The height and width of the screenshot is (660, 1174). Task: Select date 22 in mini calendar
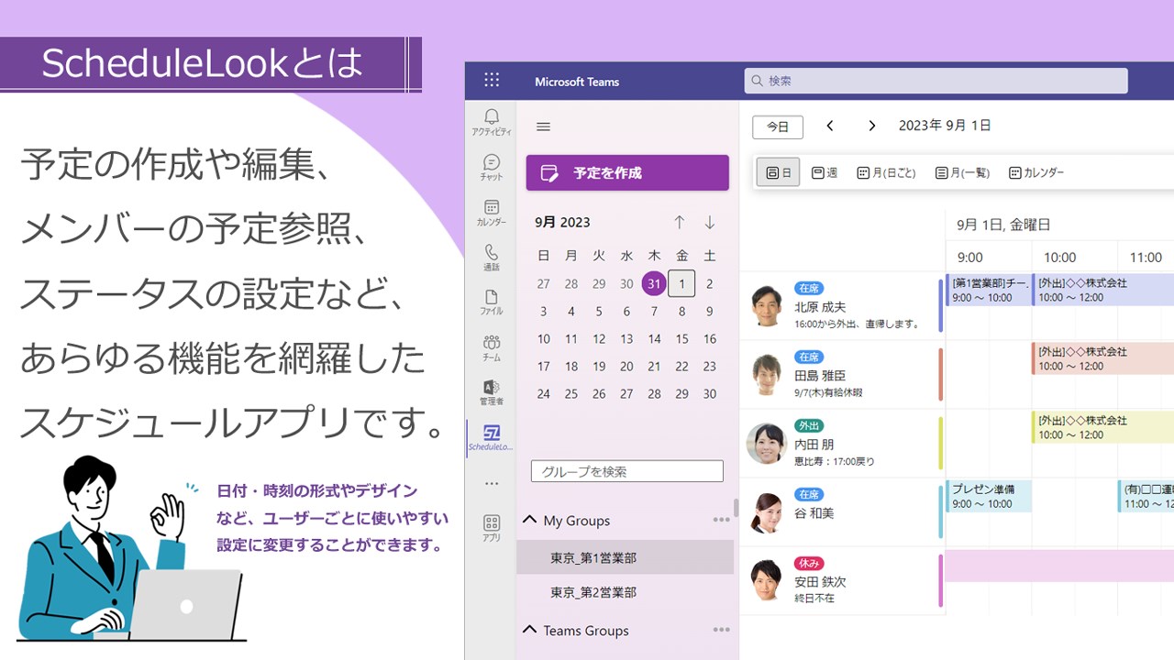[681, 367]
